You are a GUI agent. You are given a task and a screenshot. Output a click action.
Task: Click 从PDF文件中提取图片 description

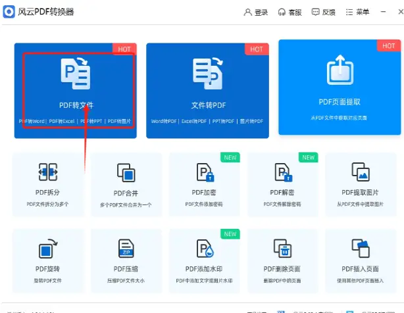click(x=360, y=204)
